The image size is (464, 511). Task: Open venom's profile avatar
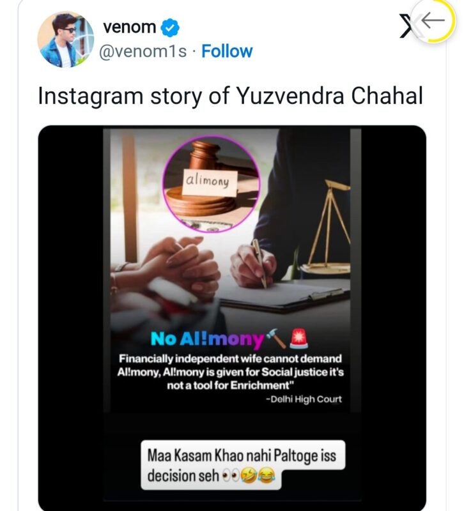(66, 39)
